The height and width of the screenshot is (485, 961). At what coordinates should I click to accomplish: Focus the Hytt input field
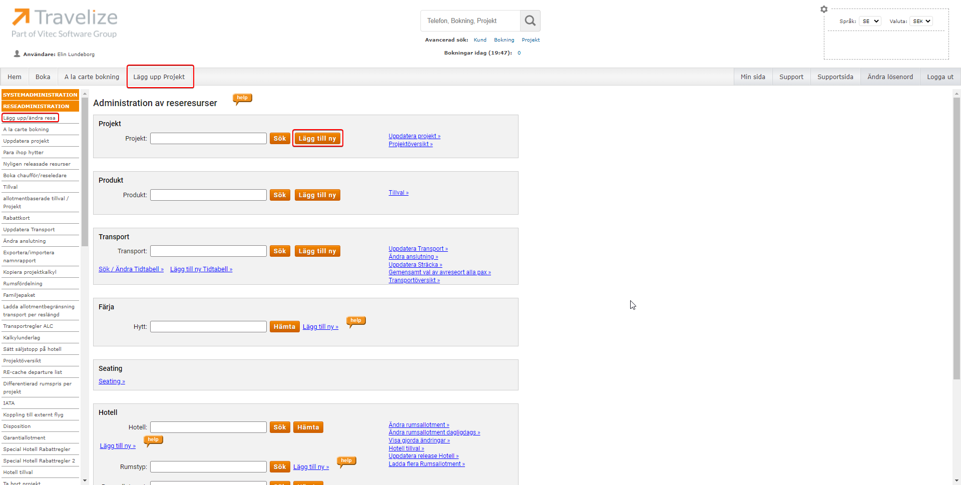208,327
